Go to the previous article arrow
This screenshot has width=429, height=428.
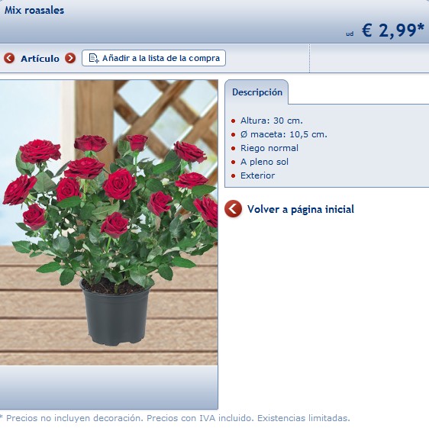(x=9, y=58)
